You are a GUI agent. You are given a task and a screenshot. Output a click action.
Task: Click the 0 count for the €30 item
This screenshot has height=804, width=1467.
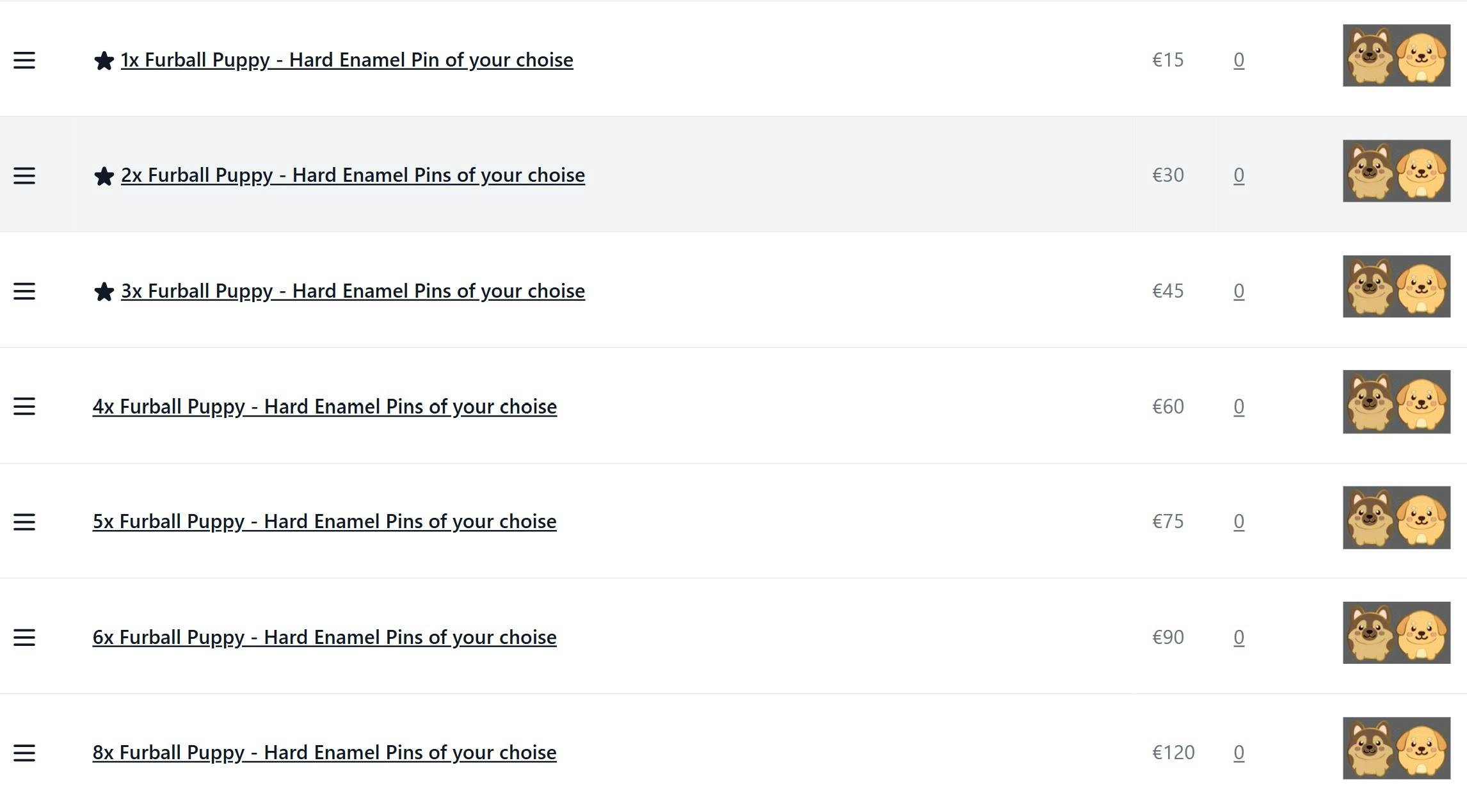[1239, 175]
